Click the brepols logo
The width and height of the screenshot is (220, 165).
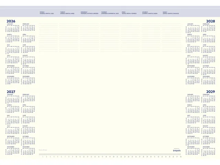(177, 151)
